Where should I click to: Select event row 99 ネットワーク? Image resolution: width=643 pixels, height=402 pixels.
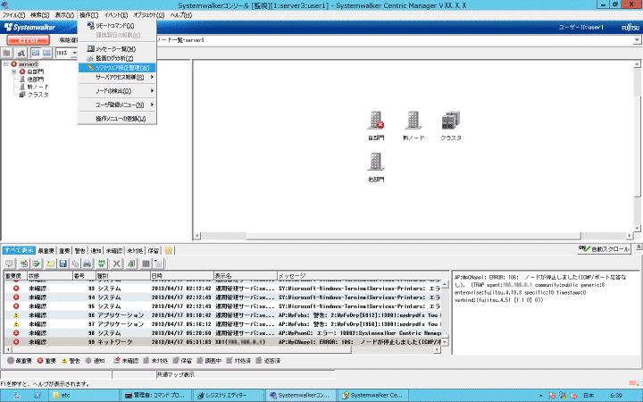pyautogui.click(x=222, y=341)
